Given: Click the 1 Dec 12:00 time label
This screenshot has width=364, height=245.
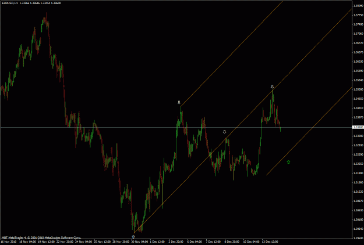Looking at the screenshot, I should 157,242.
